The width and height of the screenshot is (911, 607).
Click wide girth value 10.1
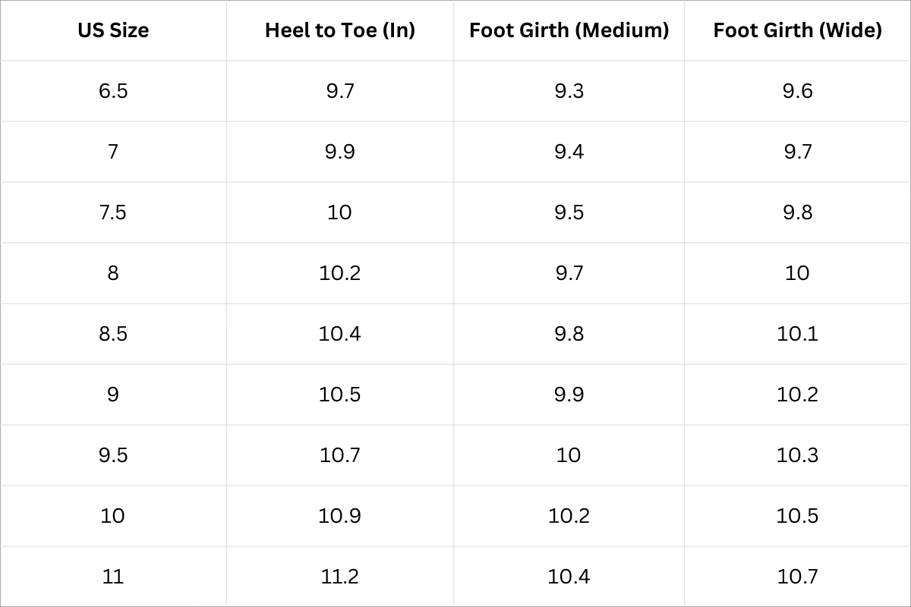(x=797, y=334)
